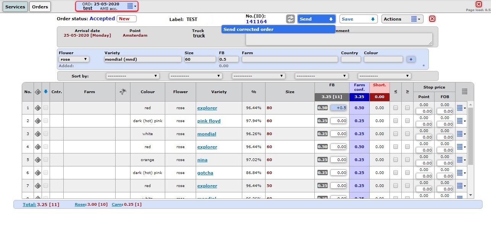Expand the first Sort by dropdown
The image size is (491, 229).
(132, 76)
